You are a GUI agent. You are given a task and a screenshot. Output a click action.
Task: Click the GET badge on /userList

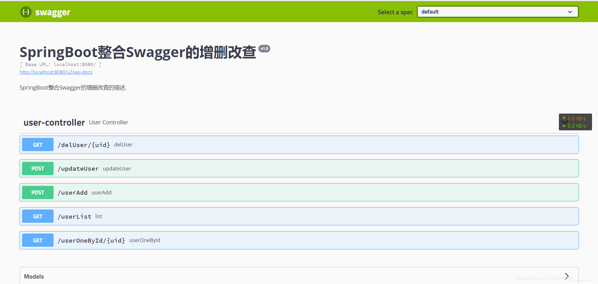(37, 216)
